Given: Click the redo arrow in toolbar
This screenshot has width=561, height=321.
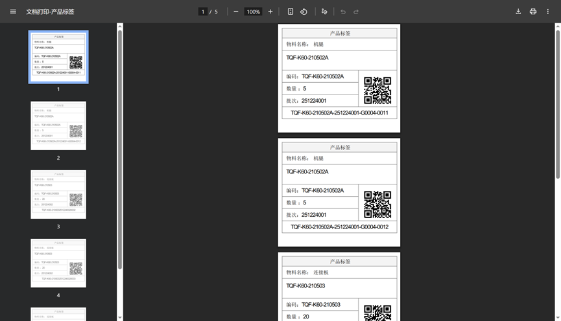Looking at the screenshot, I should tap(356, 12).
